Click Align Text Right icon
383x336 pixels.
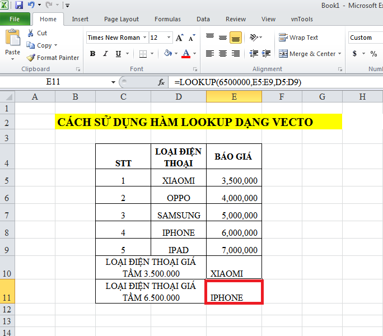click(236, 54)
